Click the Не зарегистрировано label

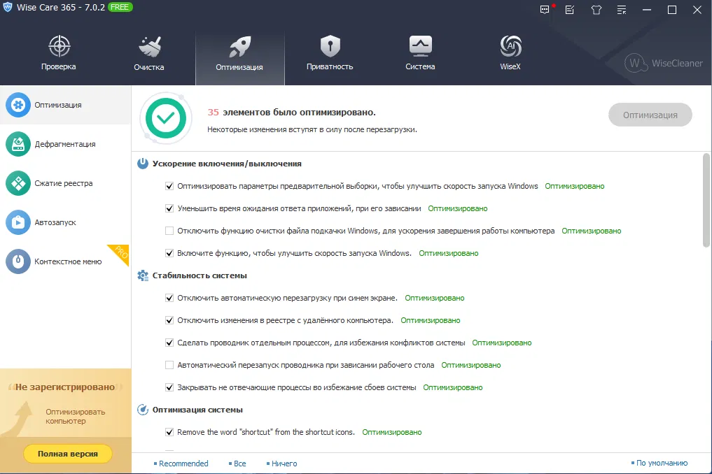pyautogui.click(x=65, y=387)
